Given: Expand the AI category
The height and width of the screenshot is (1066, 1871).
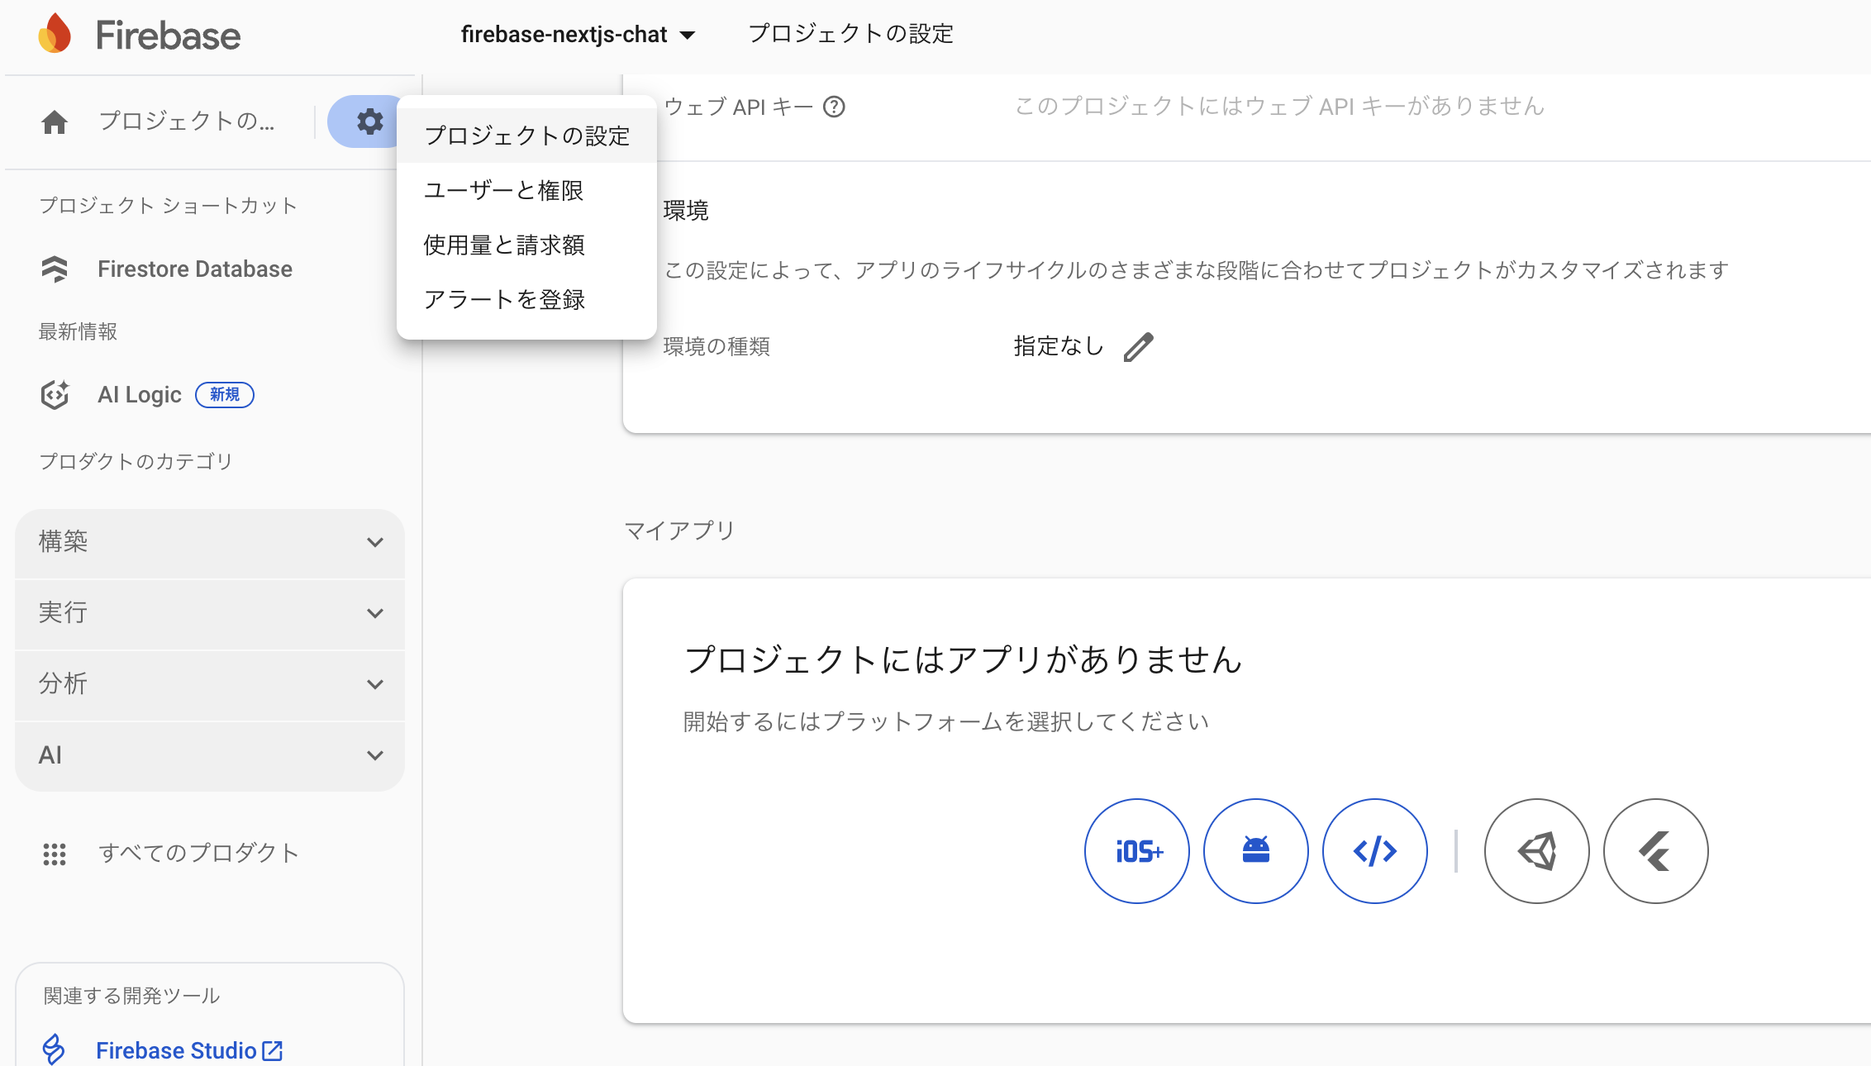Looking at the screenshot, I should coord(210,756).
